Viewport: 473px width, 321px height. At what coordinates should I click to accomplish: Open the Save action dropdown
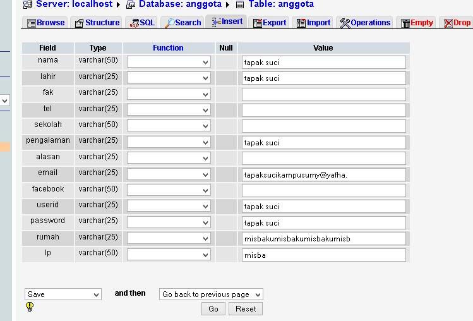(63, 294)
